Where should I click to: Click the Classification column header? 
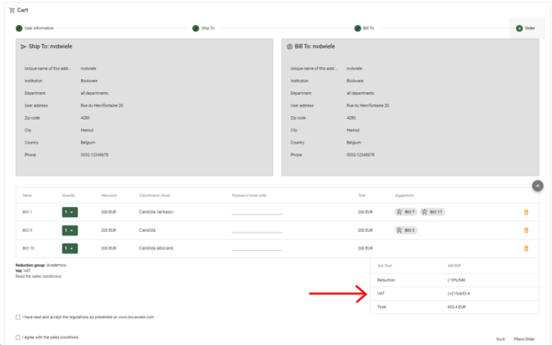[155, 195]
